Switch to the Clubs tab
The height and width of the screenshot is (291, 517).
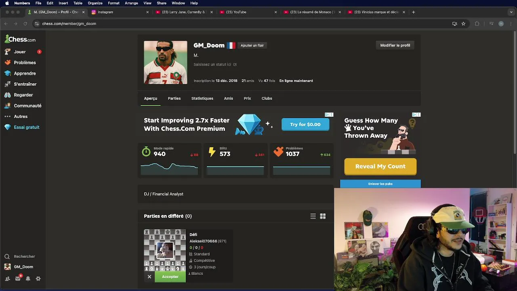[267, 99]
